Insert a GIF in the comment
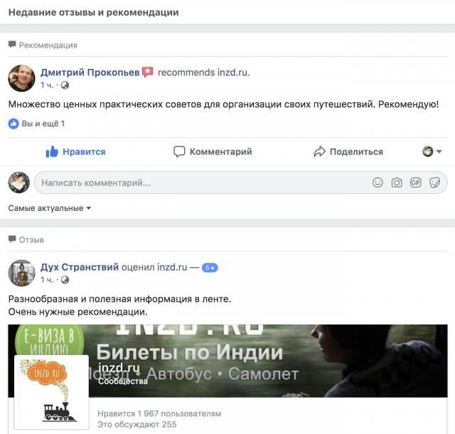Screen dimensions: 455x434 pos(415,183)
